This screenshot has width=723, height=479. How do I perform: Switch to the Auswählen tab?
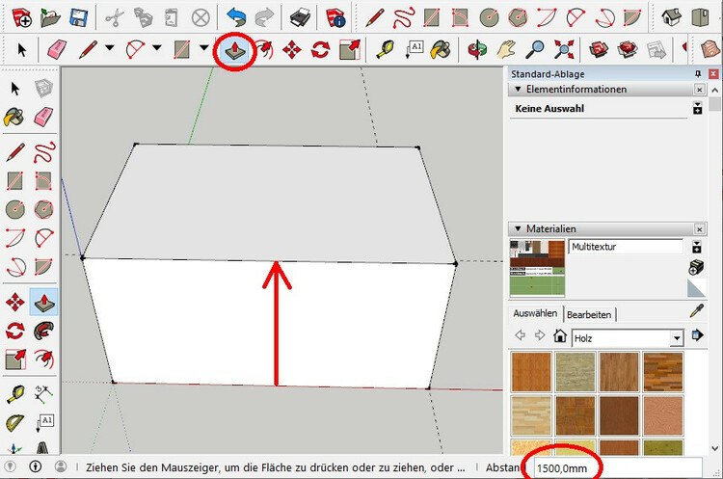pyautogui.click(x=535, y=314)
